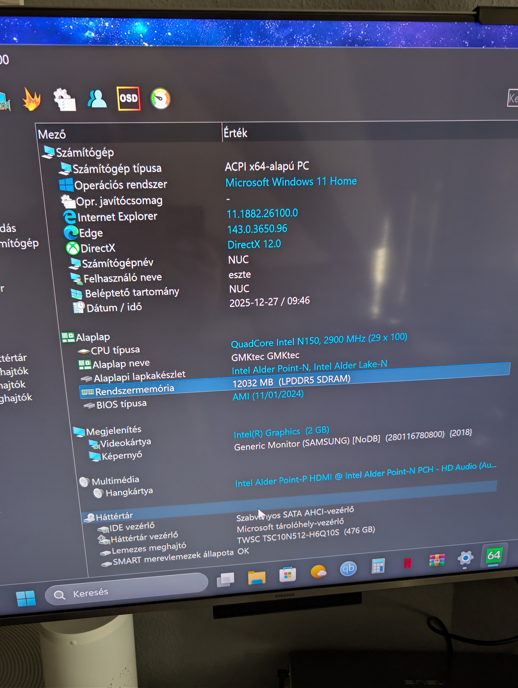The width and height of the screenshot is (518, 688).
Task: Open qBittorrent from the taskbar
Action: (348, 568)
